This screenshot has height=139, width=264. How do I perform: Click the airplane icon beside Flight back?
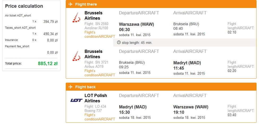71,87
